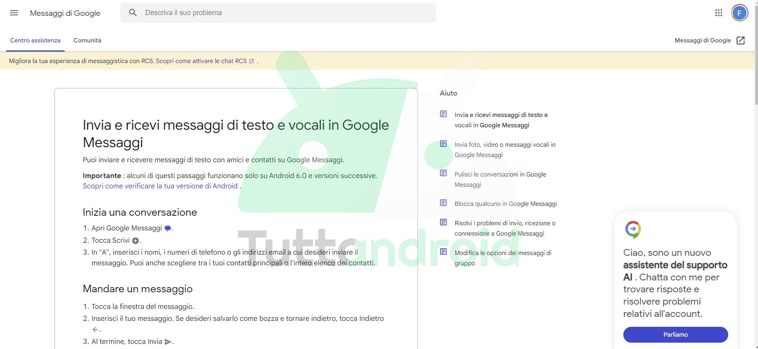Click the main article title Invia e ricevi
The height and width of the screenshot is (349, 758).
pos(236,134)
